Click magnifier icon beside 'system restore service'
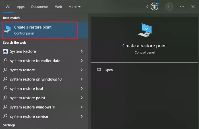The height and width of the screenshot is (129, 199). coord(5,116)
